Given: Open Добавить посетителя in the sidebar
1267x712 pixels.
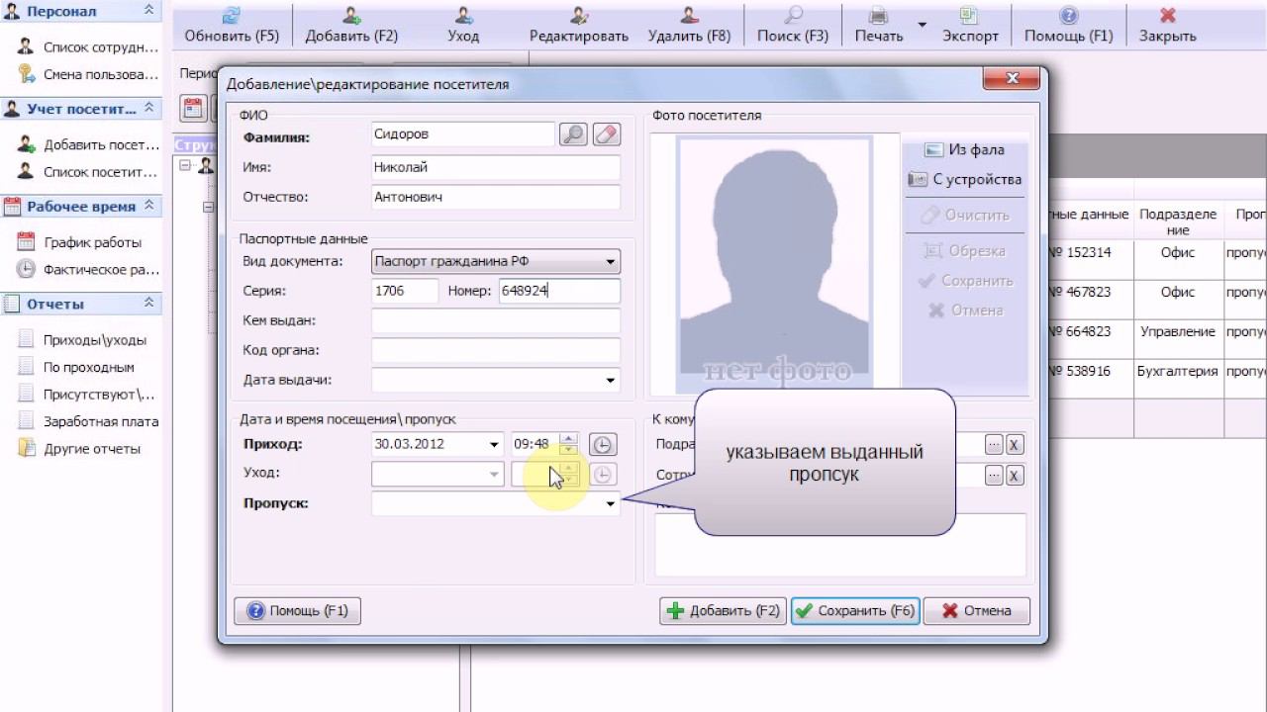Looking at the screenshot, I should (x=88, y=144).
